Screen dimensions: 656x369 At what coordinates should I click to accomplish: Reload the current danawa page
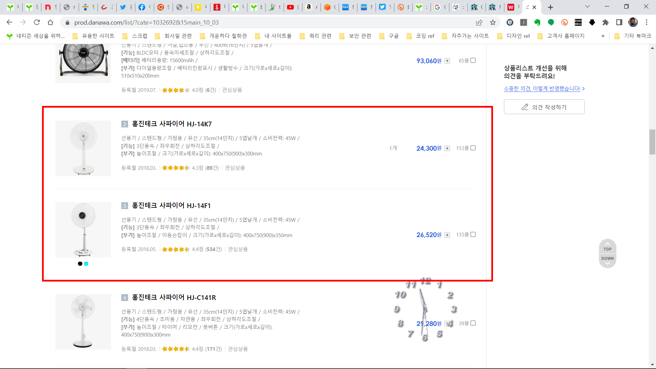(37, 22)
